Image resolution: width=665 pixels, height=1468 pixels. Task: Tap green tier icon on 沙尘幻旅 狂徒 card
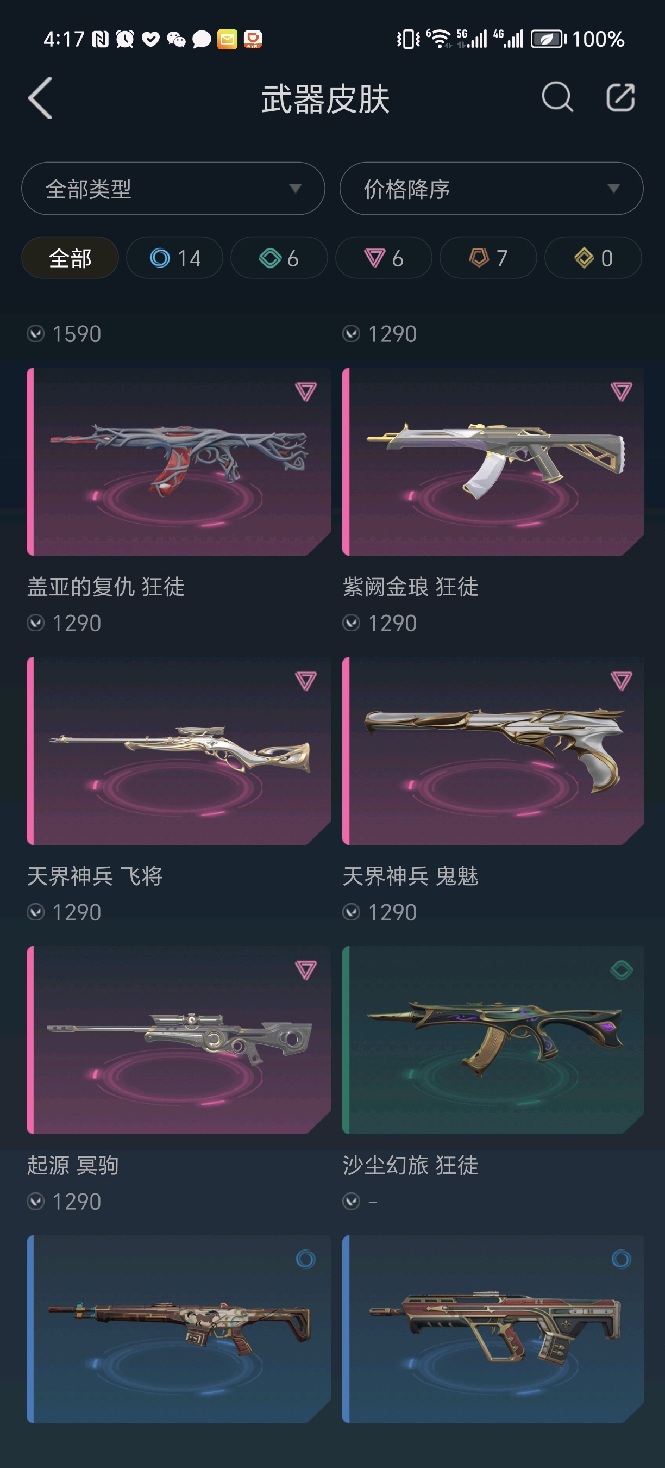(621, 970)
